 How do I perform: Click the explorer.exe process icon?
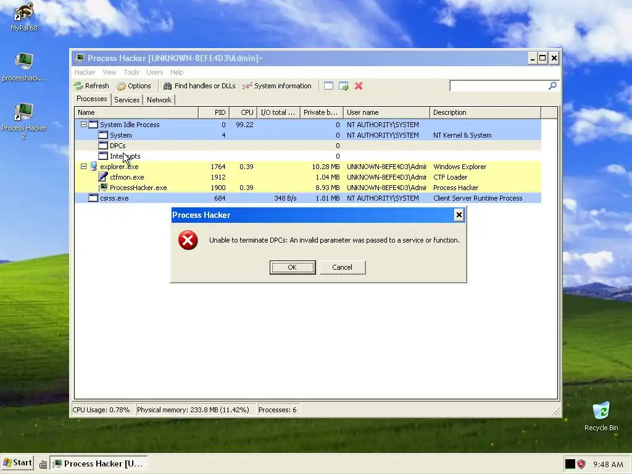pos(94,167)
